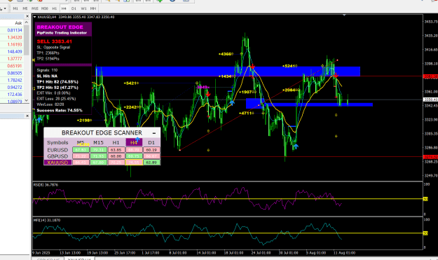Select the M30 timeframe toolbar button
The width and height of the screenshot is (438, 260).
click(45, 8)
